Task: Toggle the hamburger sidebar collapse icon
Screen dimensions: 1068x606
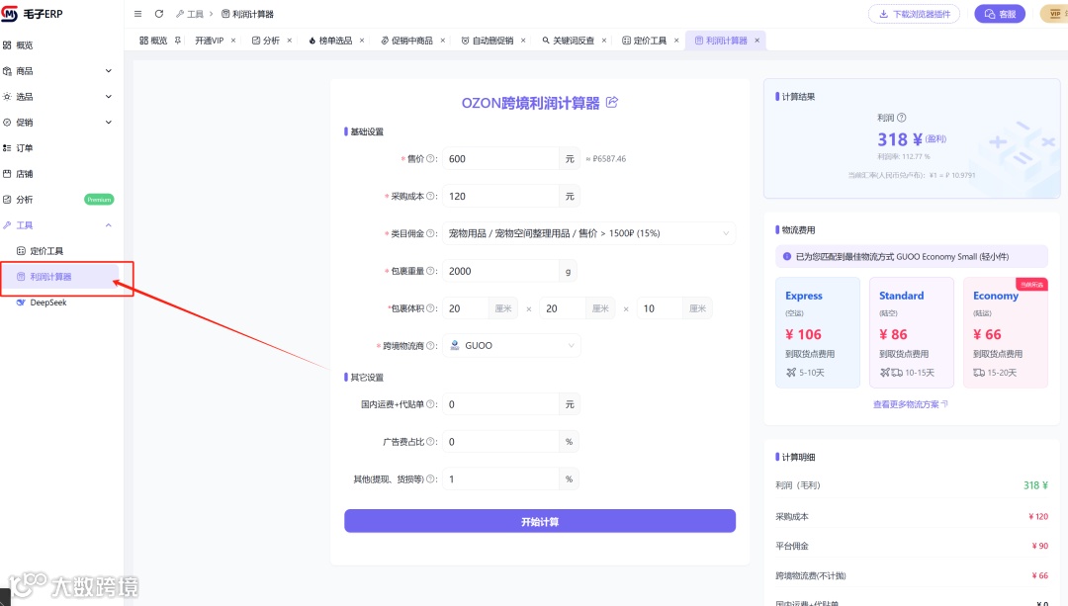Action: [137, 14]
